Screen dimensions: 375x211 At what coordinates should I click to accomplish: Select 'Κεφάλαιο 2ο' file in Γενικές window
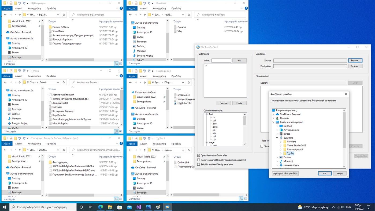59,115
